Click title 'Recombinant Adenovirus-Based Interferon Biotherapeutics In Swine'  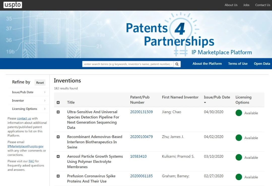pyautogui.click(x=94, y=142)
